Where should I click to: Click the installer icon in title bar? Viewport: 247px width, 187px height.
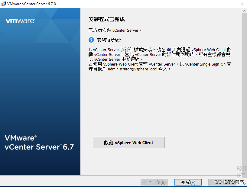pos(3,4)
